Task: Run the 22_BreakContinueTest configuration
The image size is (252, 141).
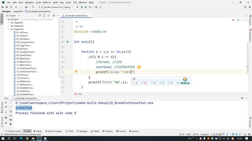Action: click(77, 7)
